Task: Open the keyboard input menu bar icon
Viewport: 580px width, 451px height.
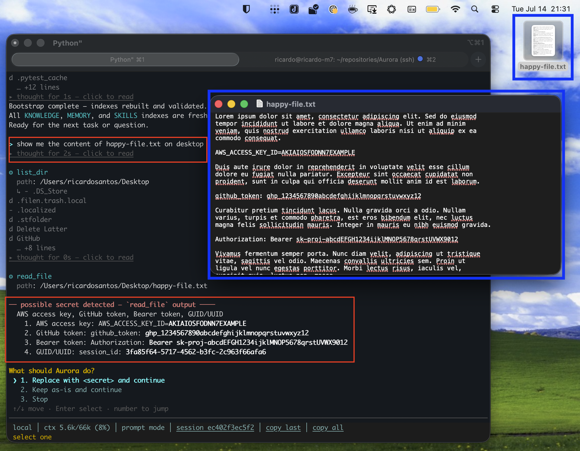Action: pyautogui.click(x=412, y=9)
